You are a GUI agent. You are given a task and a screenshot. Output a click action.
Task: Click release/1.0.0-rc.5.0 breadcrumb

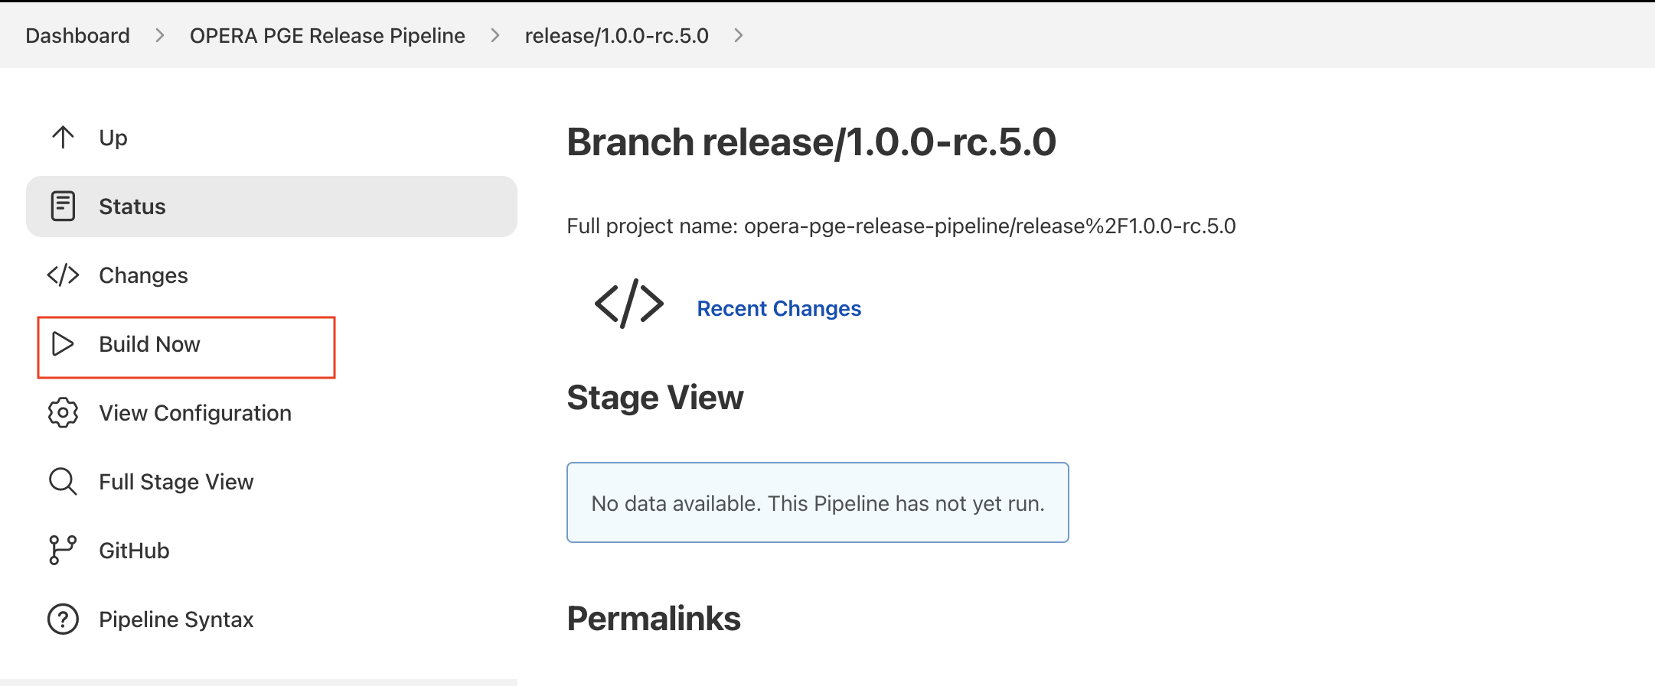617,35
